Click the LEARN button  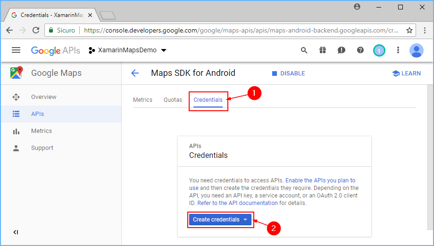[x=406, y=73]
